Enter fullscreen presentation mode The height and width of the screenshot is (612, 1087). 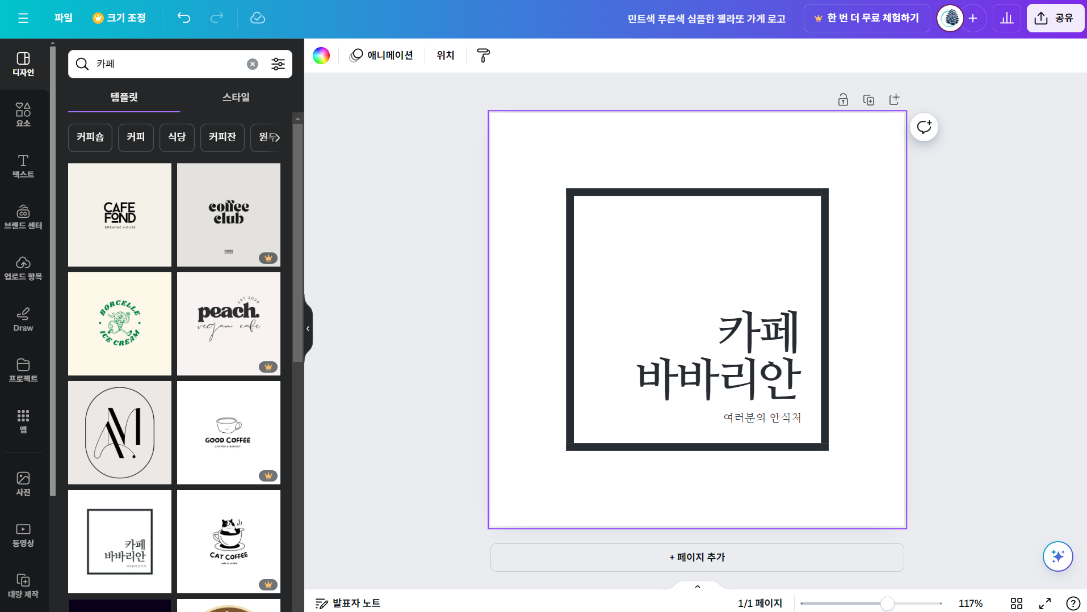(1045, 603)
